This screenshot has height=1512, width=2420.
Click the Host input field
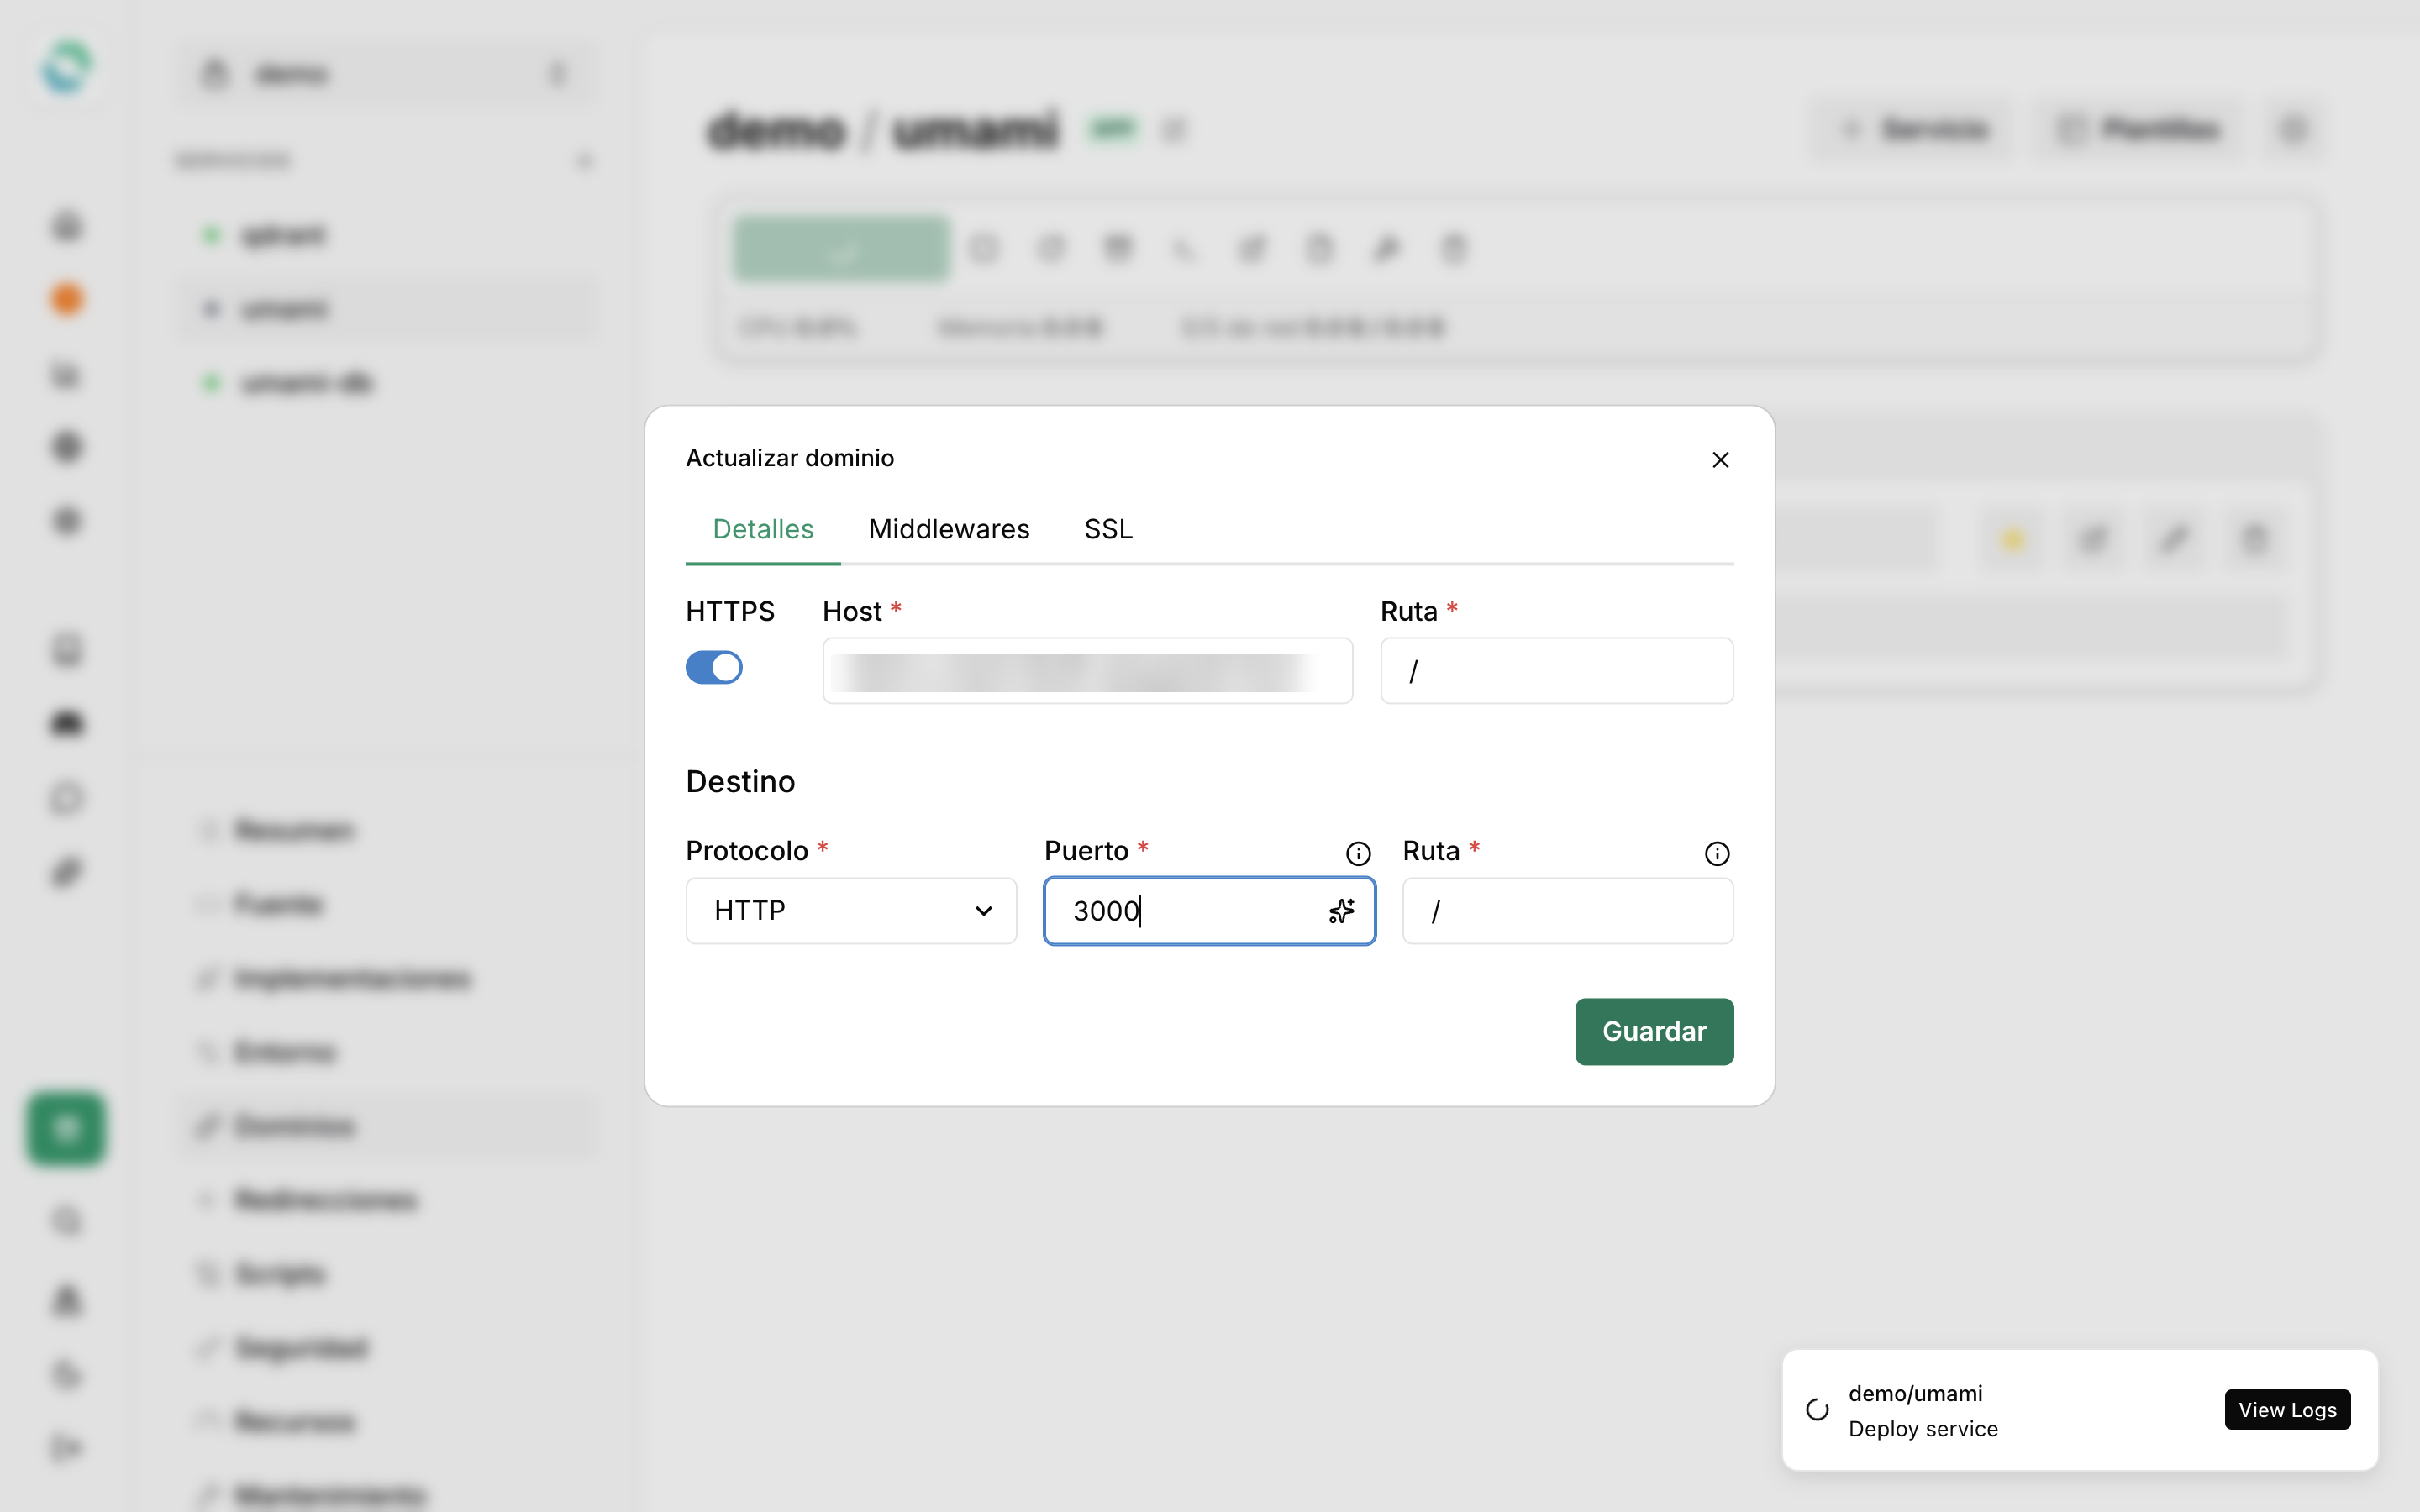pos(1087,671)
